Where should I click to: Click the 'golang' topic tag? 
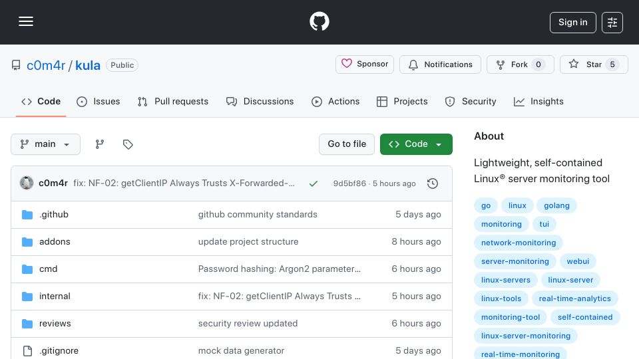pyautogui.click(x=556, y=205)
